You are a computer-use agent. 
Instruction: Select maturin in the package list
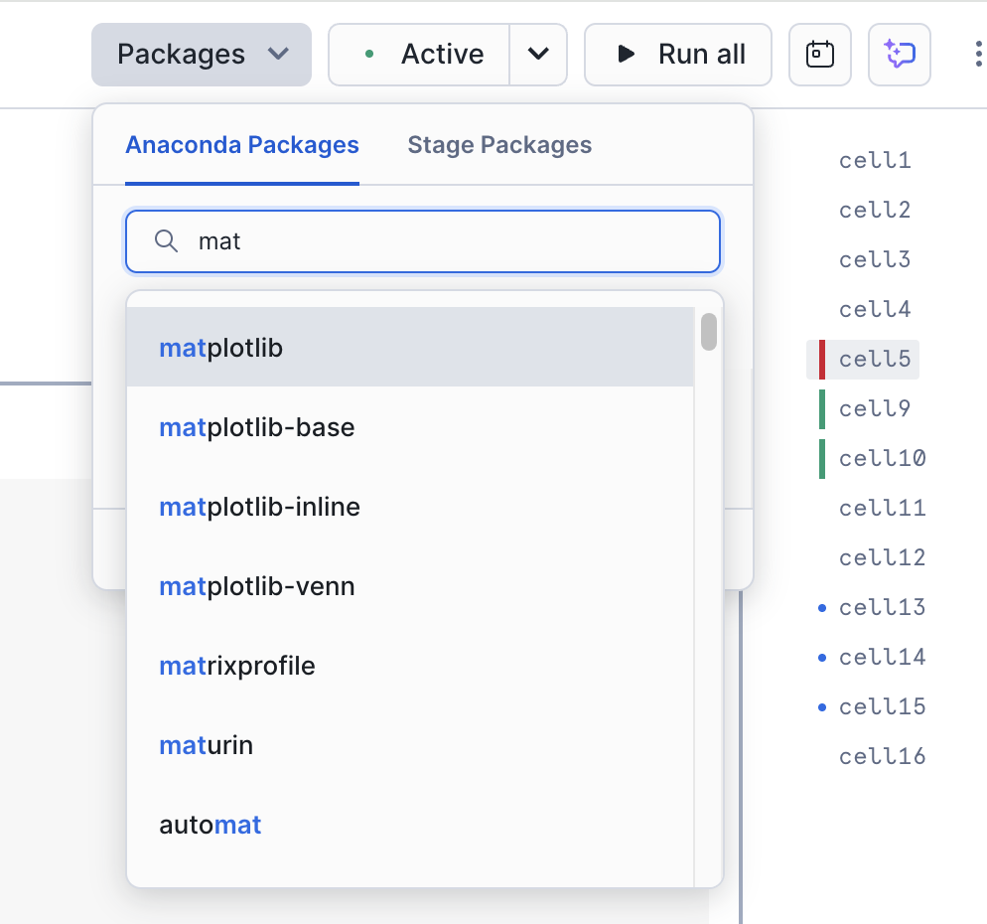pyautogui.click(x=206, y=745)
